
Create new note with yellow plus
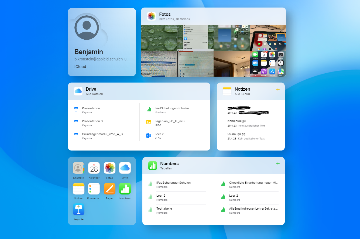[x=278, y=89]
